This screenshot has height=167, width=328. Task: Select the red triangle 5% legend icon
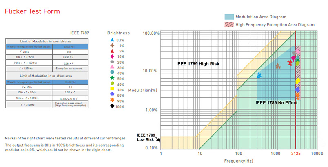pos(112,51)
